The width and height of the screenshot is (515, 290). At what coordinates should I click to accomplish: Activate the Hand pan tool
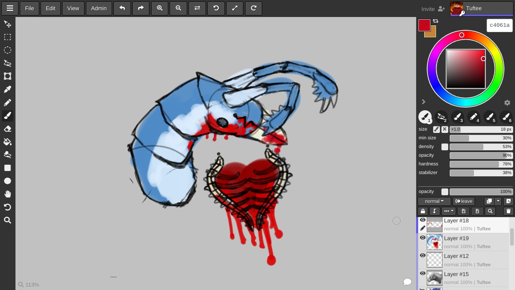click(x=8, y=194)
